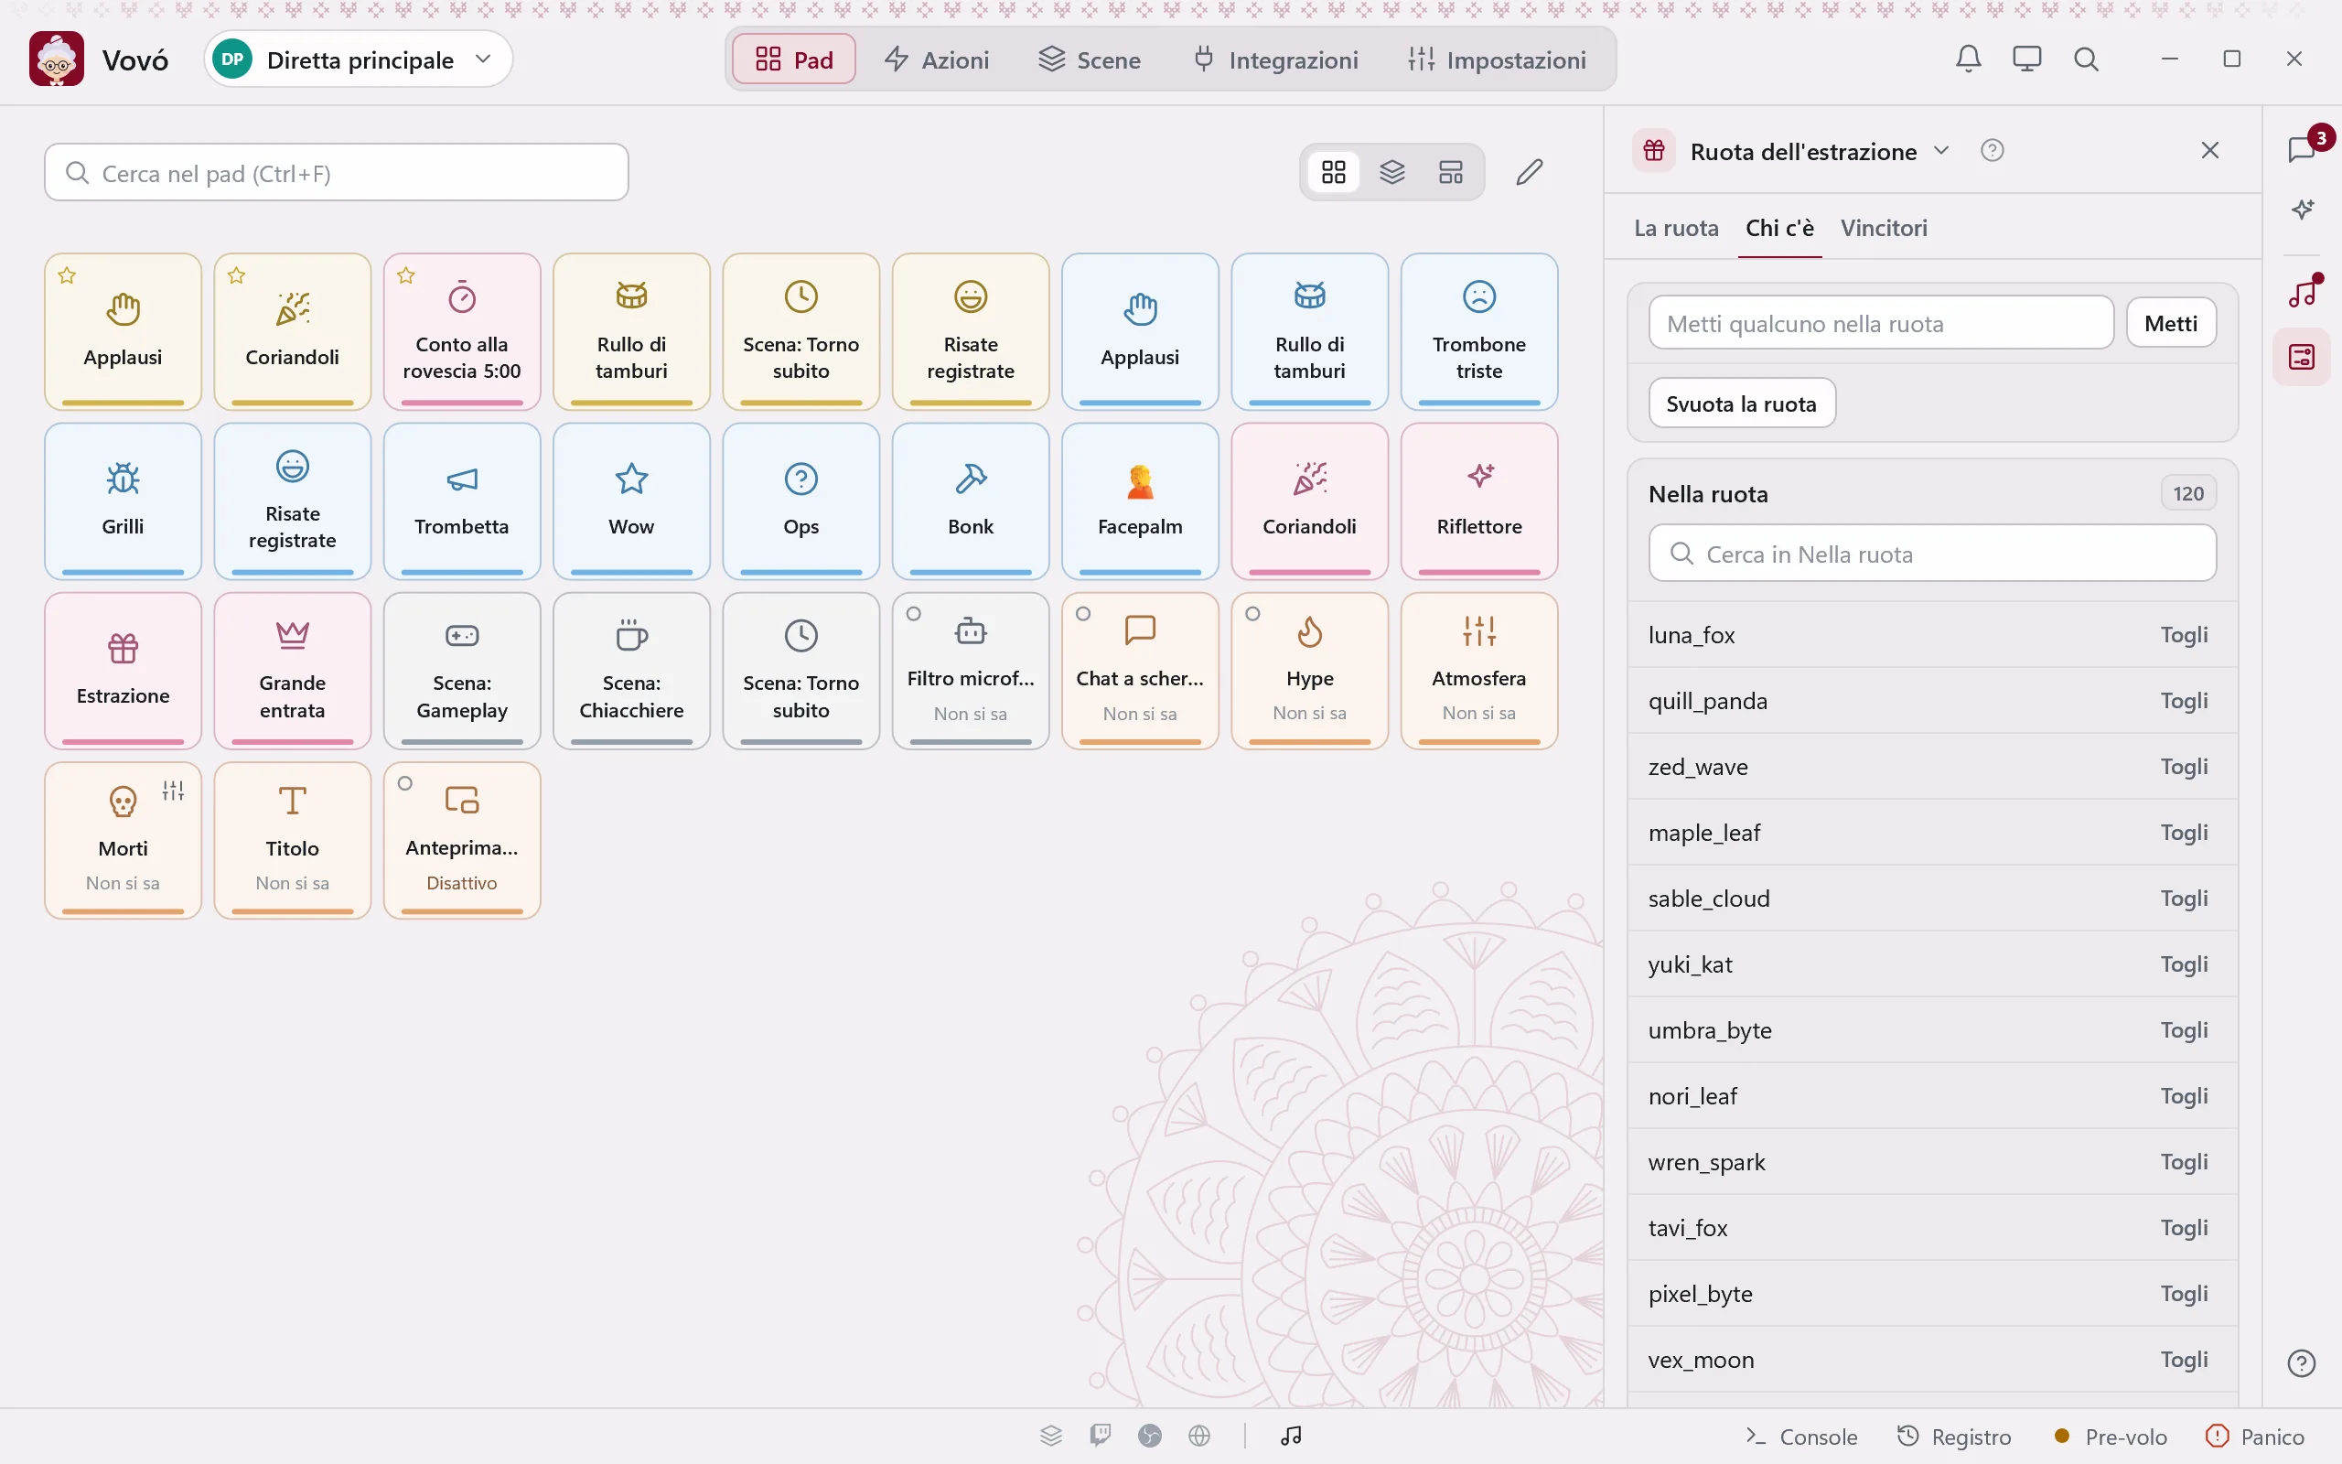Image resolution: width=2342 pixels, height=1464 pixels.
Task: Switch pad to rows list view
Action: (x=1451, y=172)
